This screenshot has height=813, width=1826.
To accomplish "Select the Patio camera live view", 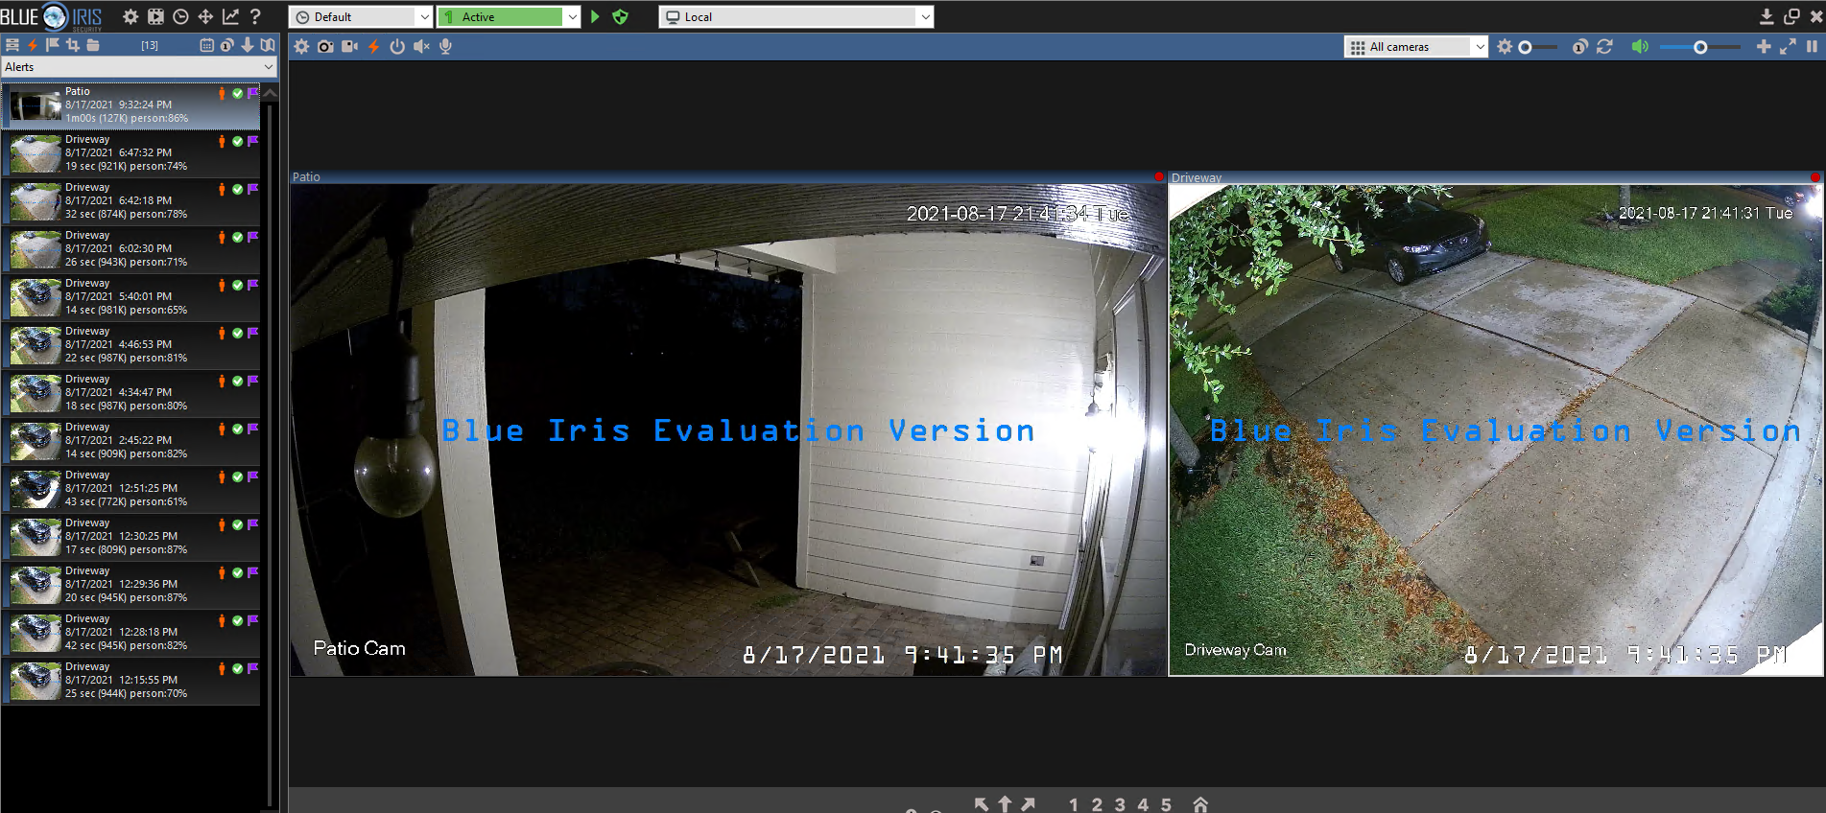I will coord(728,430).
